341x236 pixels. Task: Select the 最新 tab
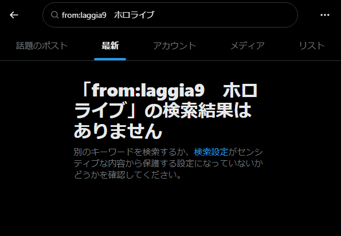110,46
